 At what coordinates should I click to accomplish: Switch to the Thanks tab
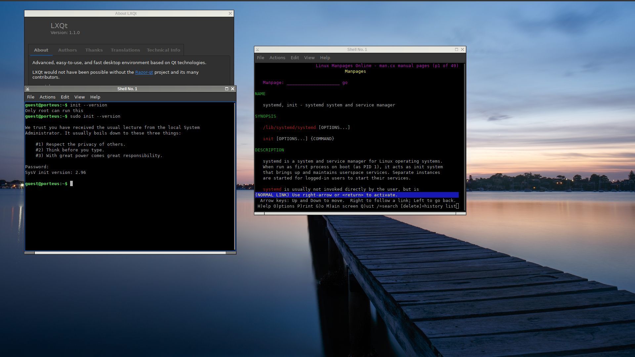coord(94,50)
